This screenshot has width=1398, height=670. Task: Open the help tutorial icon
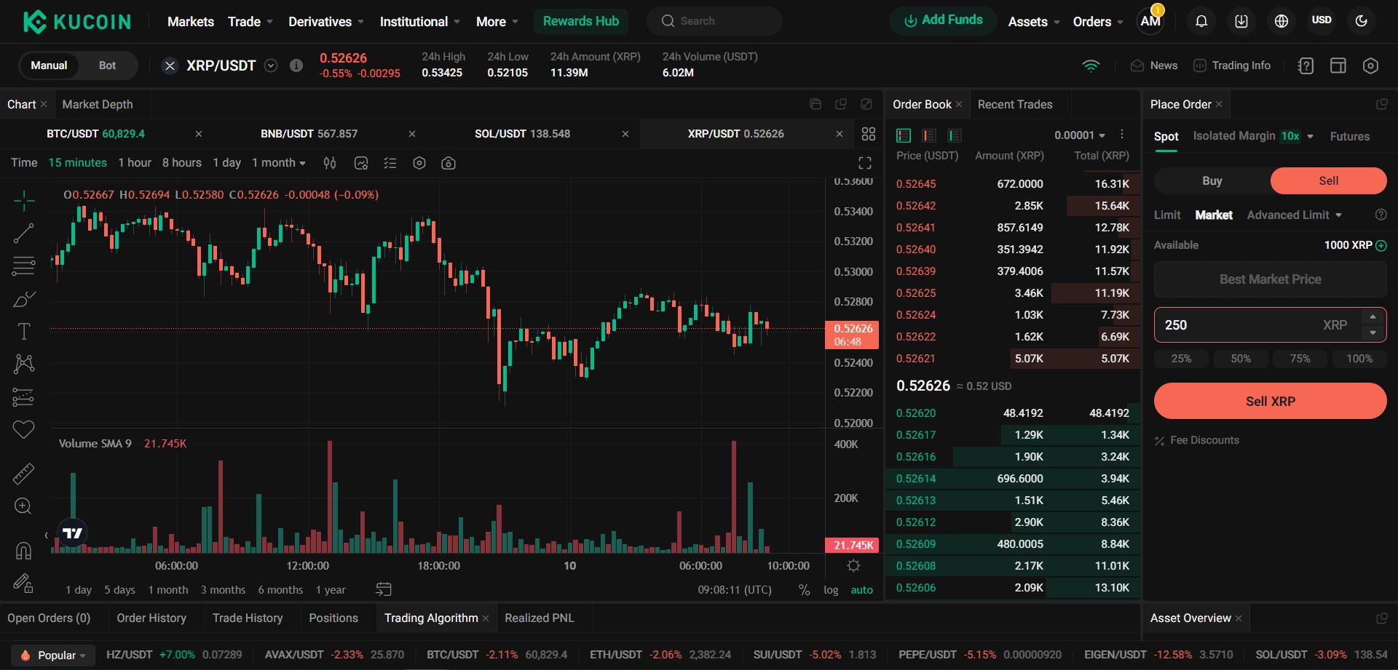(1306, 65)
